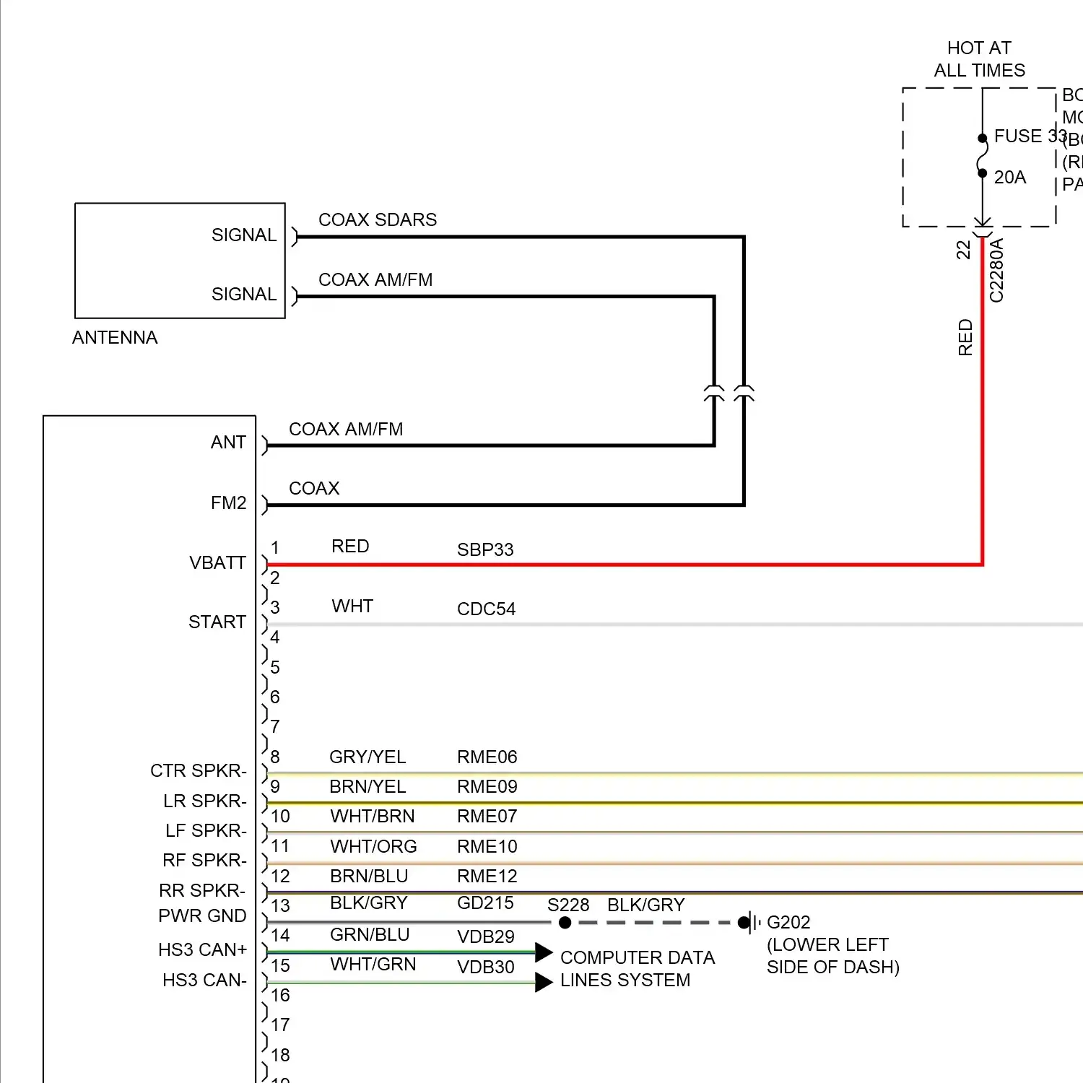The height and width of the screenshot is (1083, 1083).
Task: Click the HS3 CAN+ terminal label
Action: point(203,949)
